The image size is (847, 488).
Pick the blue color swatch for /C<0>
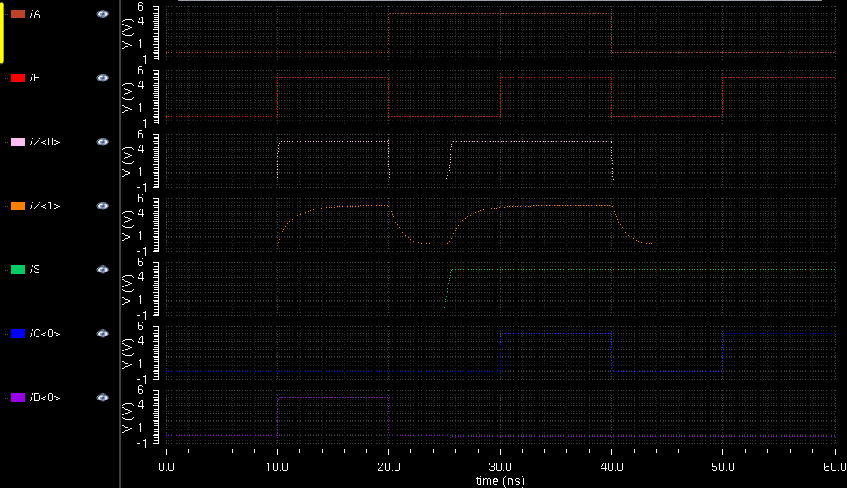(x=18, y=334)
